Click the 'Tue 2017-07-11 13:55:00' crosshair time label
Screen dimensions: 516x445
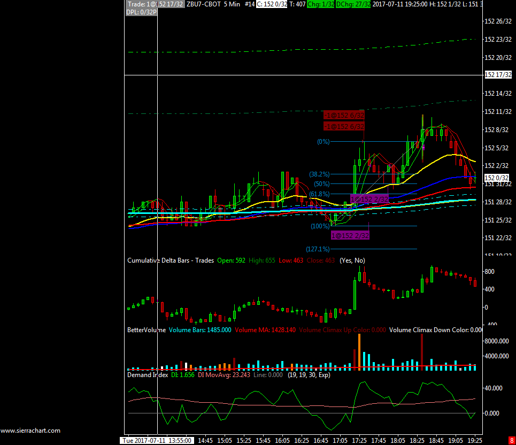pyautogui.click(x=157, y=440)
